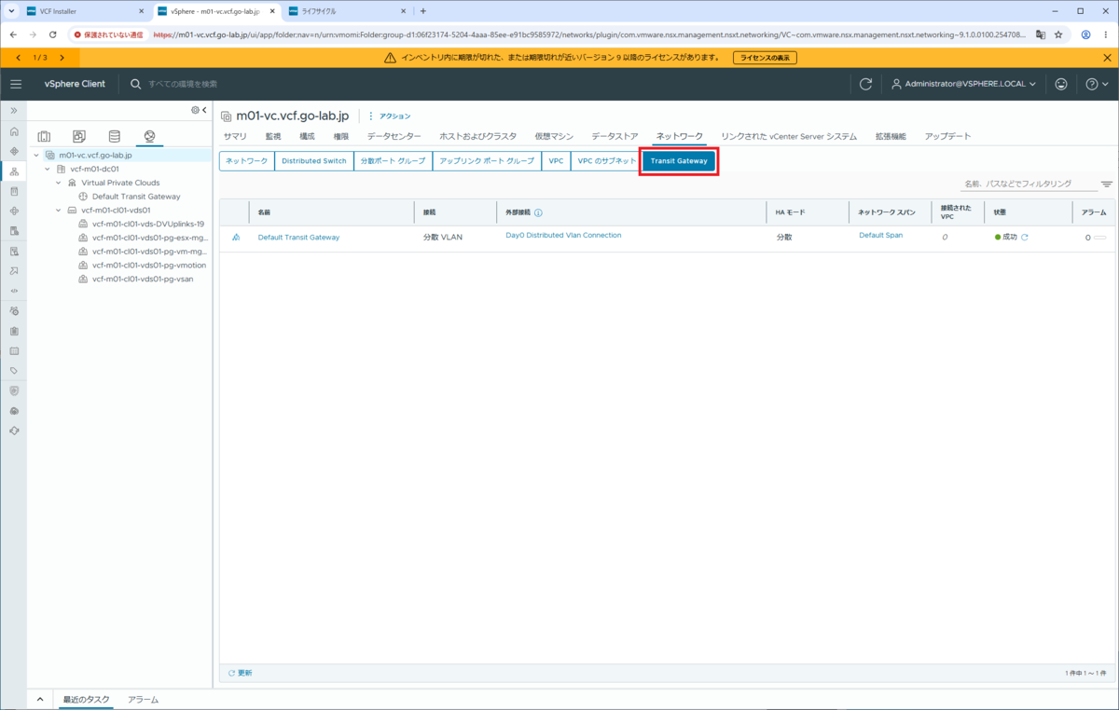Click the Home icon in left sidebar
The width and height of the screenshot is (1119, 710).
pyautogui.click(x=14, y=130)
